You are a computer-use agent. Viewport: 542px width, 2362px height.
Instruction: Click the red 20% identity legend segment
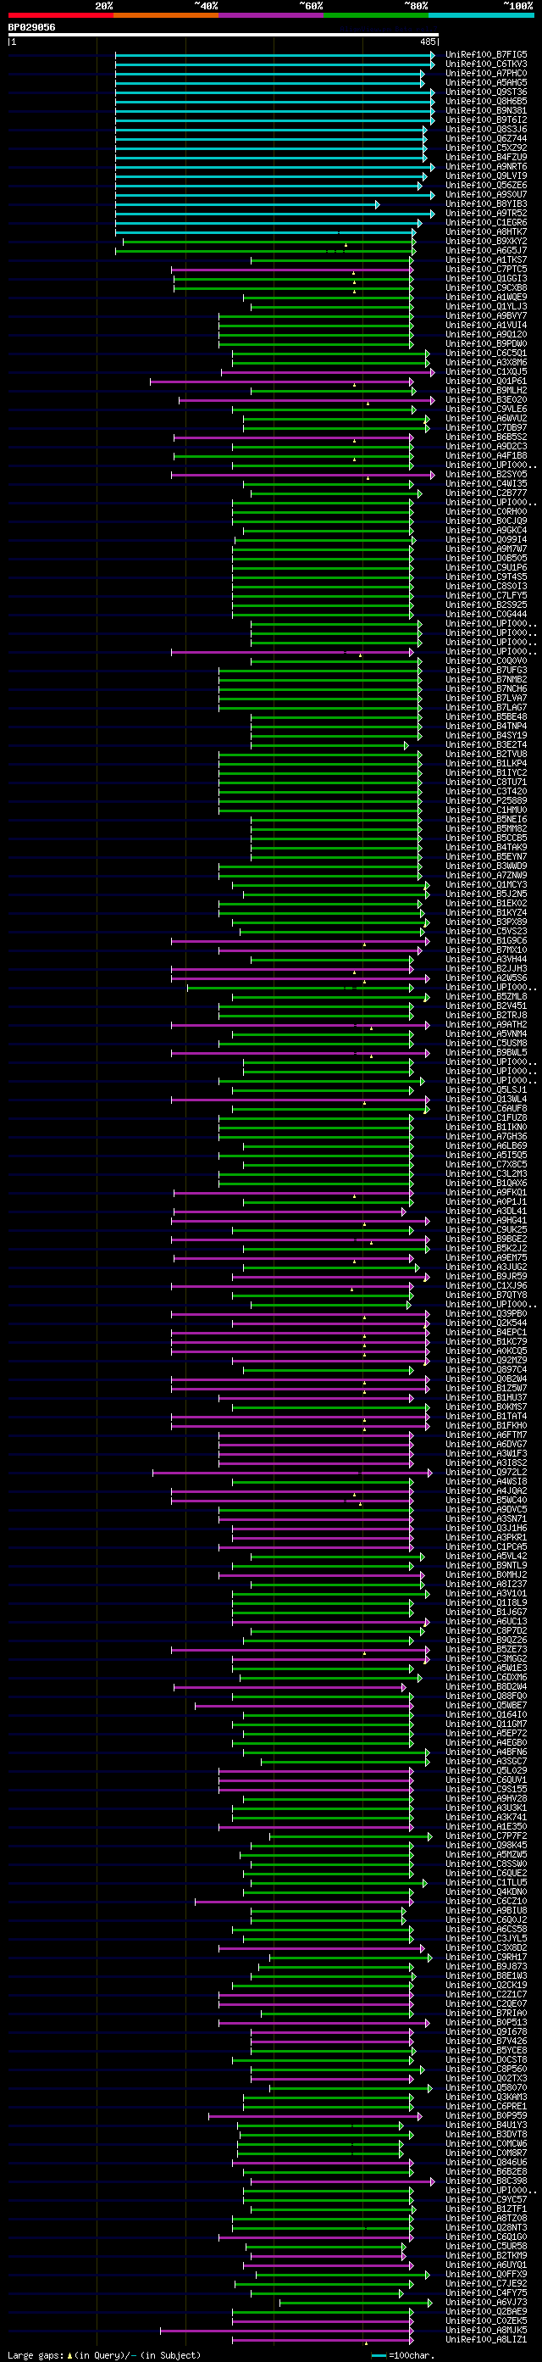tap(60, 15)
